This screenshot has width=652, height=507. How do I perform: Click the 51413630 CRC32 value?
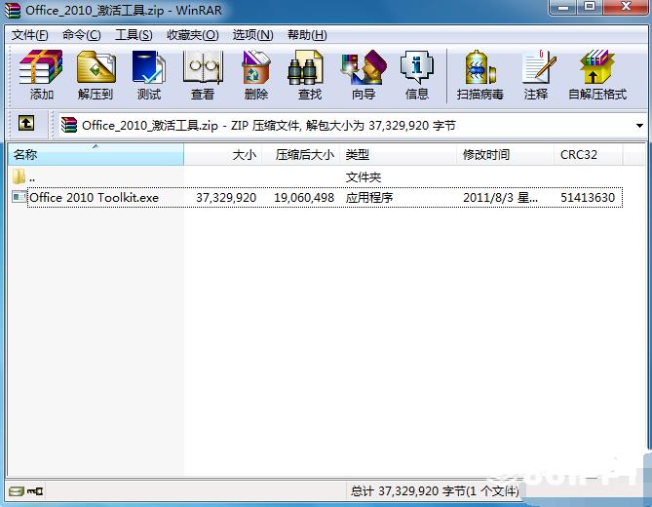tap(588, 197)
